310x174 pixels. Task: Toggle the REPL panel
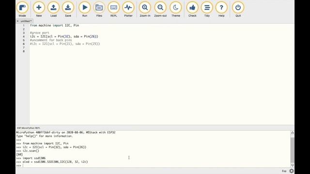(x=114, y=9)
